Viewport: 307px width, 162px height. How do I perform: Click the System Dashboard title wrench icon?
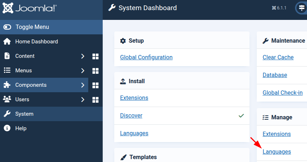coord(112,8)
